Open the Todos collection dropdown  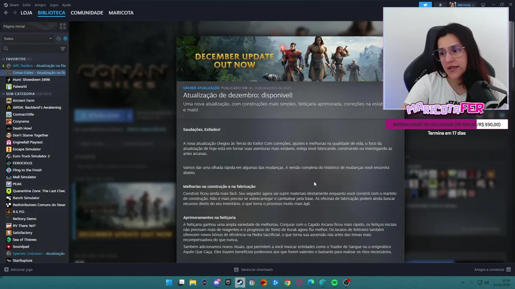point(28,39)
